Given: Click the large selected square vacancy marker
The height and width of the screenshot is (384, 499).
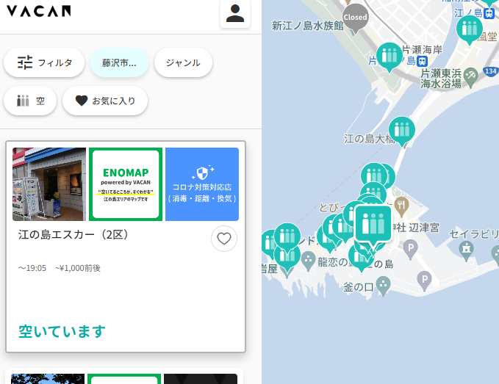Looking at the screenshot, I should 373,224.
